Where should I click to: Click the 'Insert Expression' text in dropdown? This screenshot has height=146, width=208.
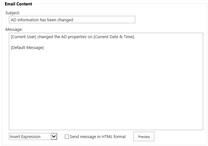(25, 136)
